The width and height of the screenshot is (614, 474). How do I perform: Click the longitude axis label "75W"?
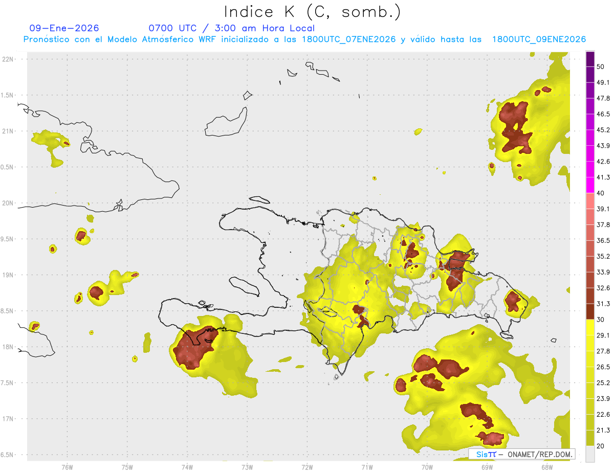coord(127,467)
